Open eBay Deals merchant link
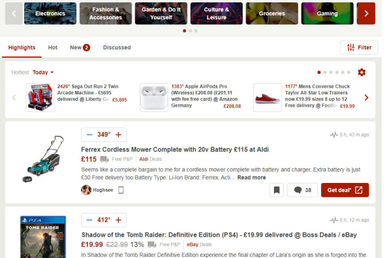The image size is (388, 258). (x=199, y=245)
